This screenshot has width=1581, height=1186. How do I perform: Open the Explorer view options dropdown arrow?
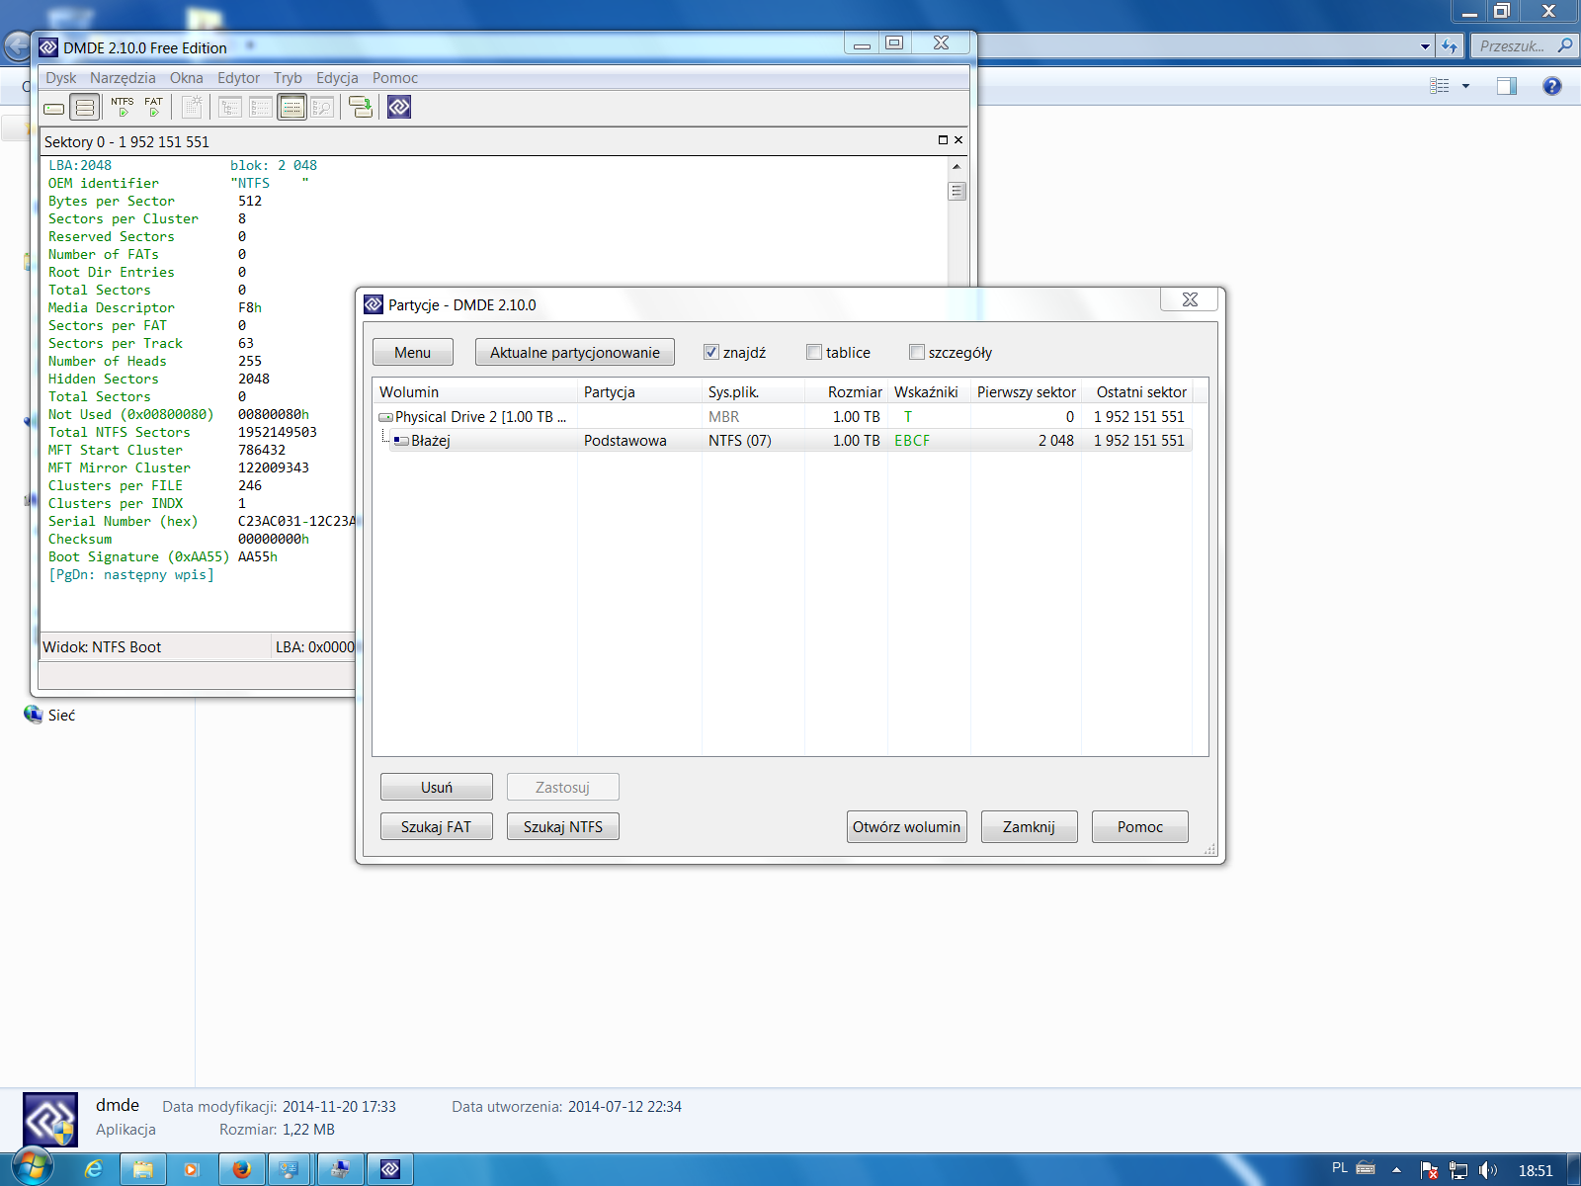click(1466, 86)
